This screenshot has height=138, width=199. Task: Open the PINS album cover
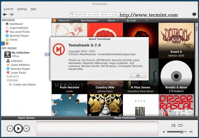141,105
